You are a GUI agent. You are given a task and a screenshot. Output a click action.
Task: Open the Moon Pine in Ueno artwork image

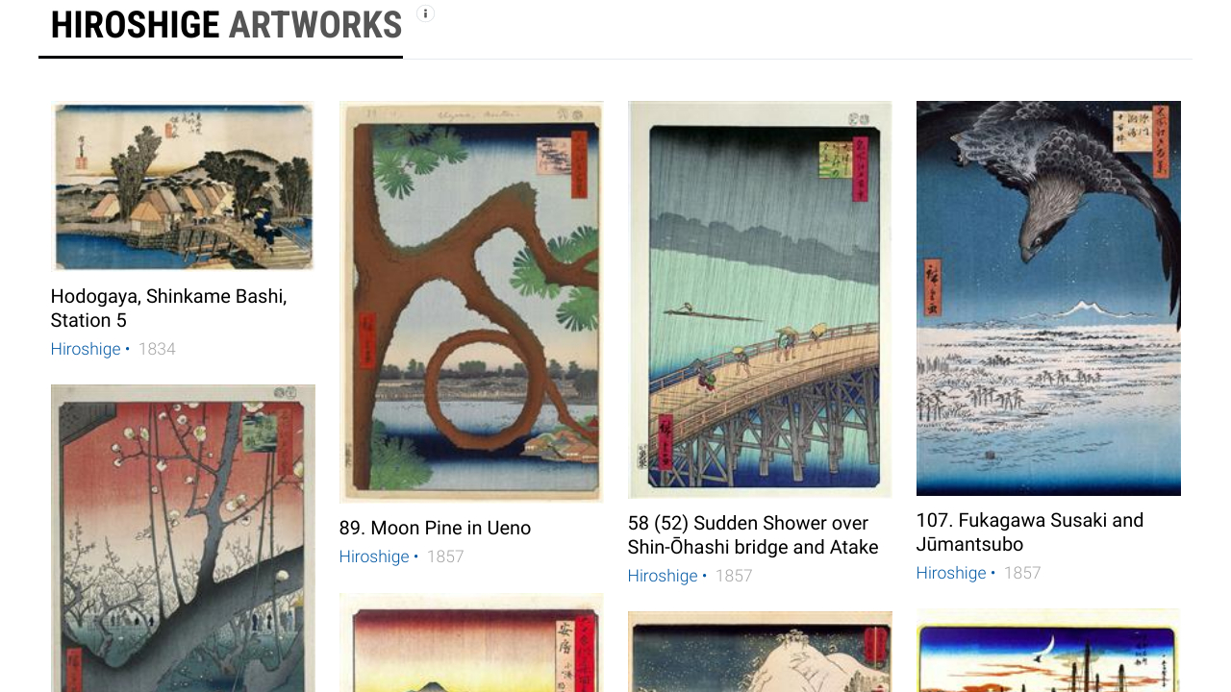click(471, 302)
